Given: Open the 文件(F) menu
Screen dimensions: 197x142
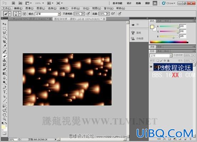Looking at the screenshot, I should pos(6,8).
